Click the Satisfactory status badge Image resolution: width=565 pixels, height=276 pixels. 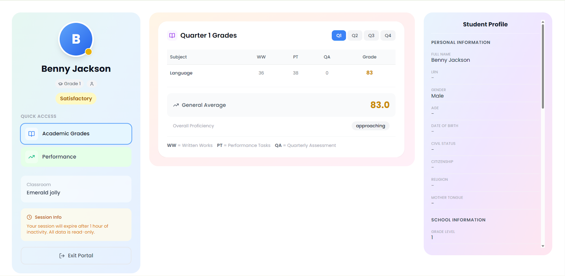tap(76, 98)
